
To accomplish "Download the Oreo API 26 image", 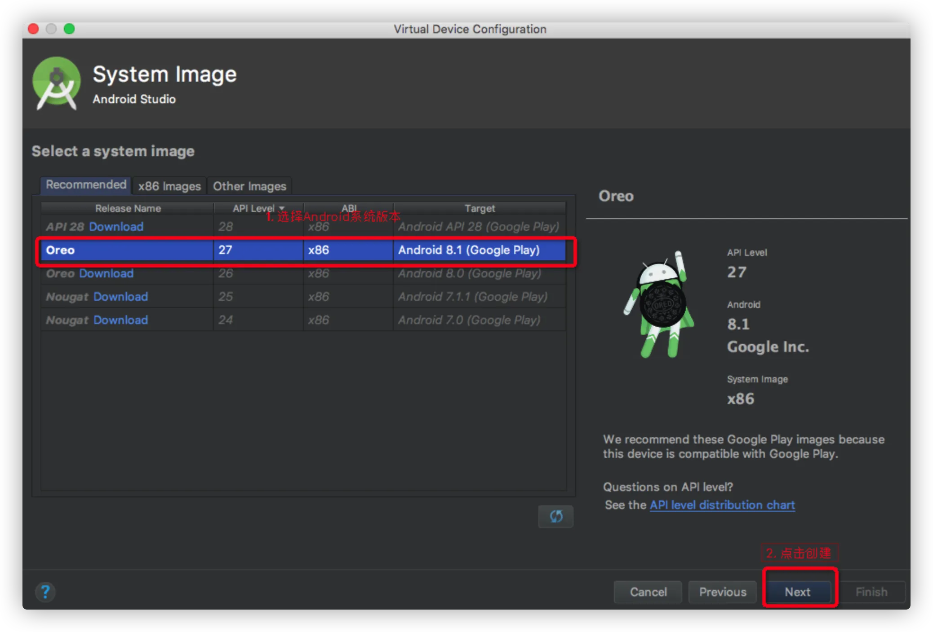I will [106, 273].
